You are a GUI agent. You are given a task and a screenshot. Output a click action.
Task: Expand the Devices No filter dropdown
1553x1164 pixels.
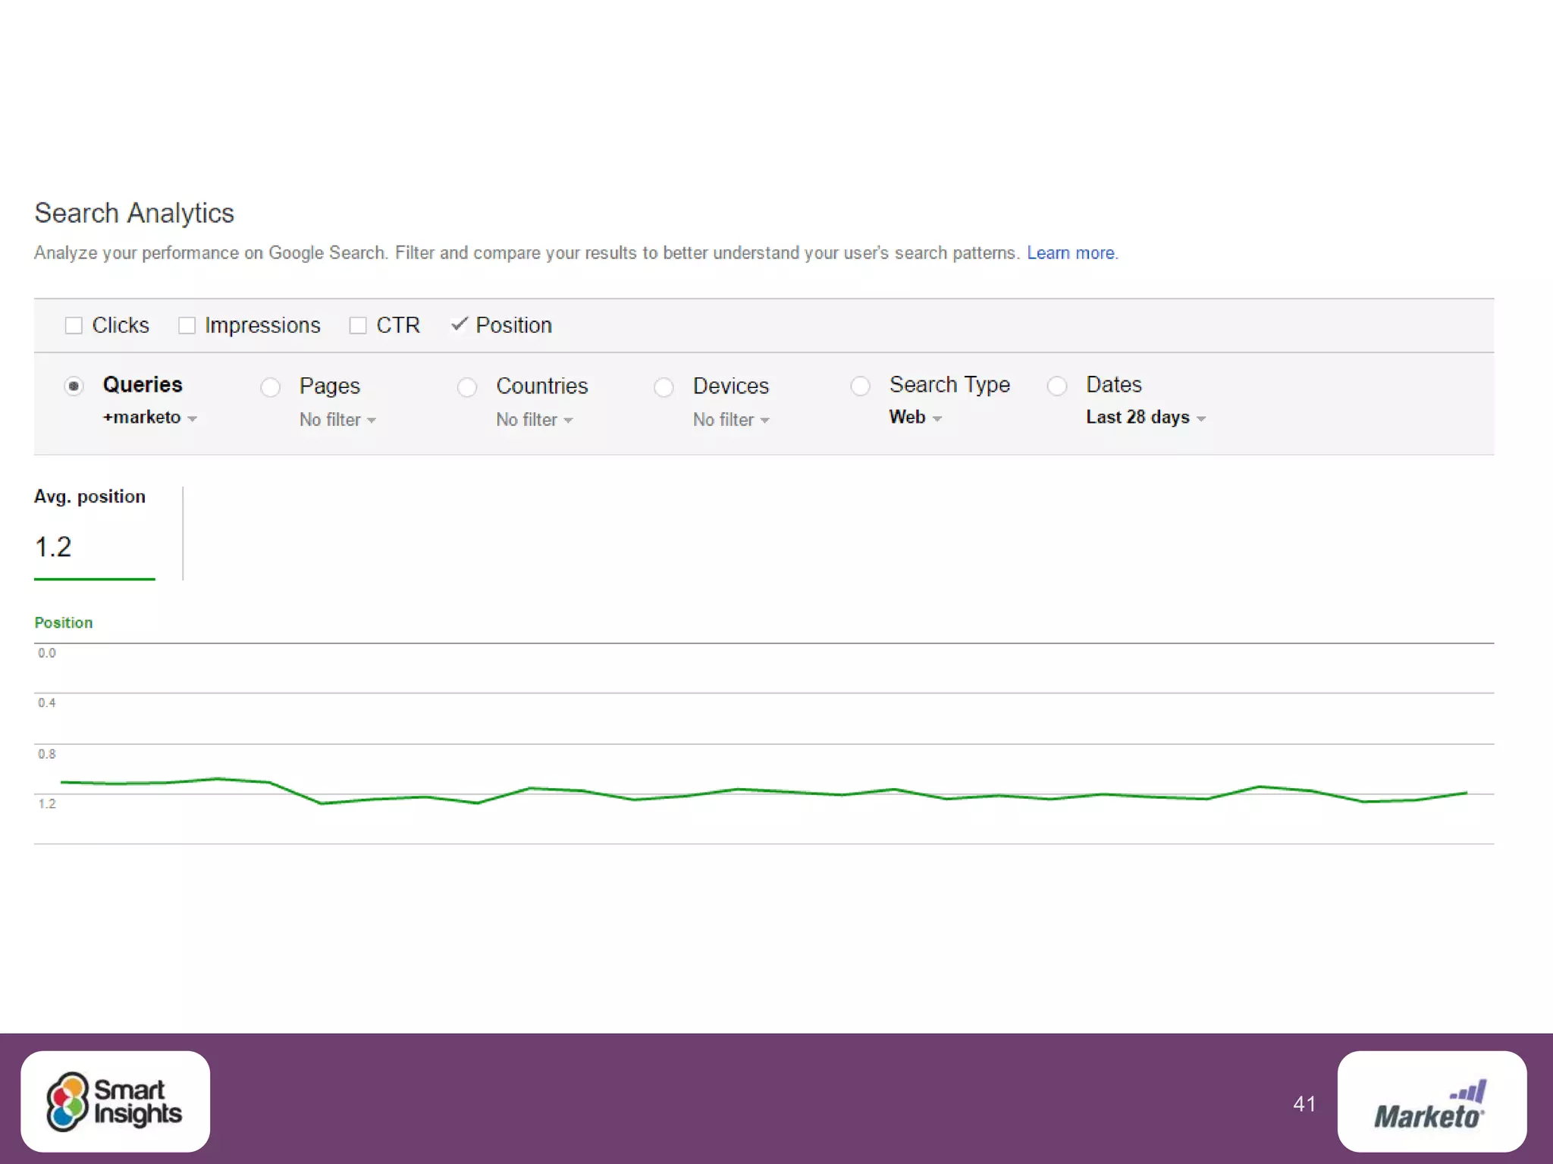[x=730, y=420]
